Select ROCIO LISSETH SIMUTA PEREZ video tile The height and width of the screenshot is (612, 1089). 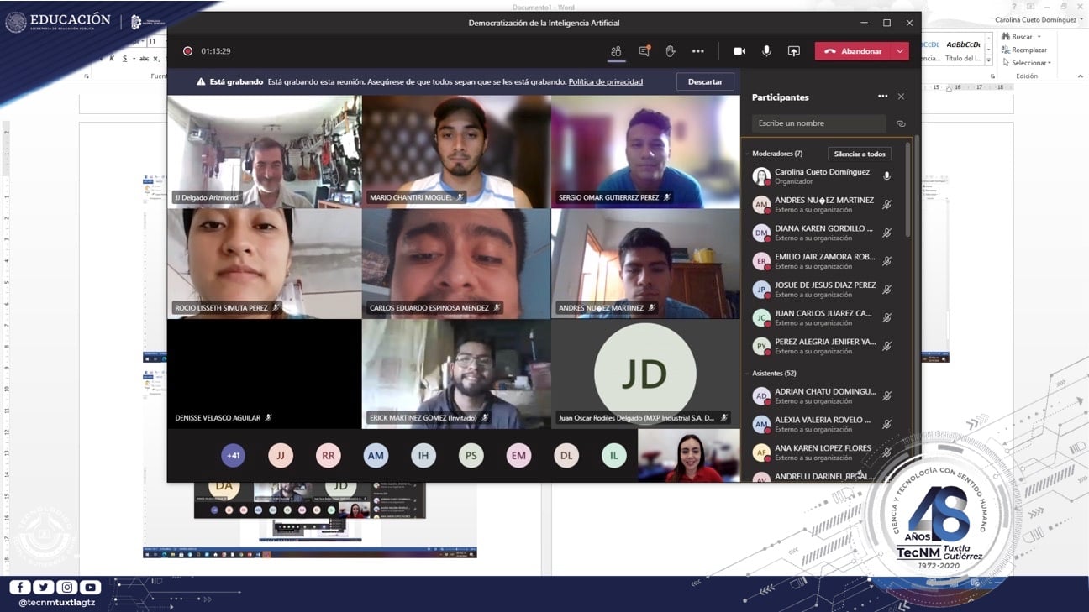[x=265, y=264]
